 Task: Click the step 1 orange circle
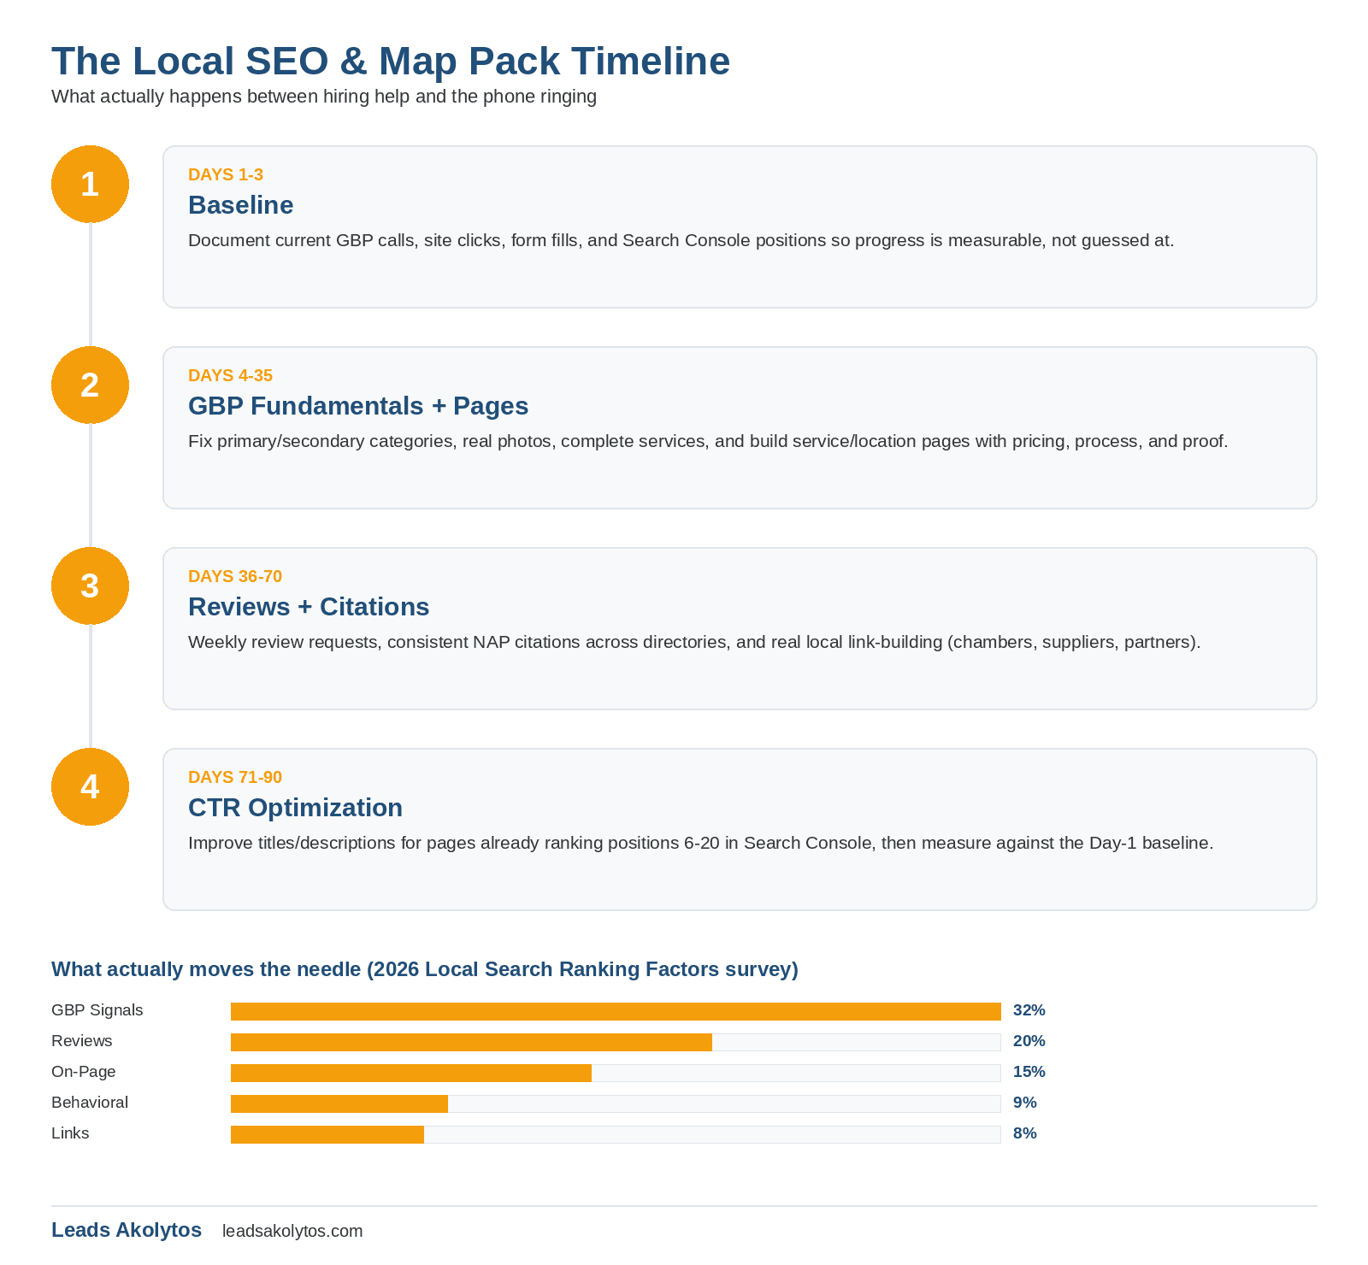(90, 184)
